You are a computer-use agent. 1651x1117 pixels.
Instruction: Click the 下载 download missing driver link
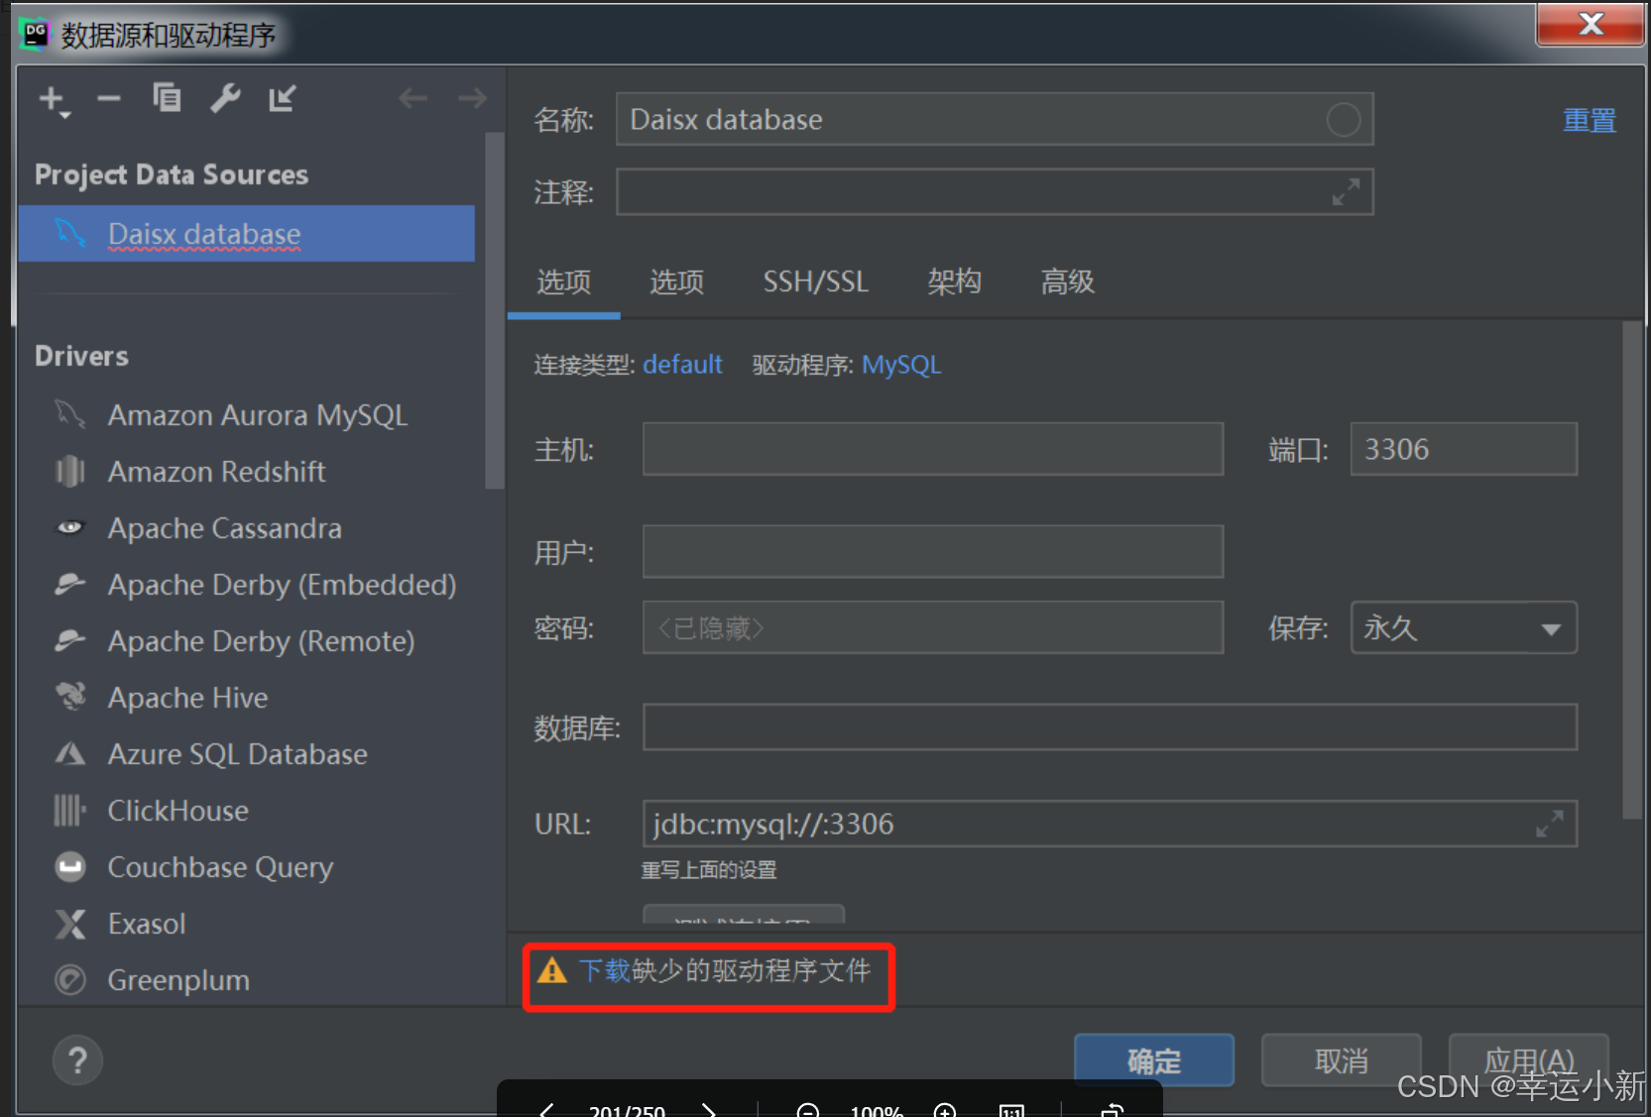tap(605, 970)
